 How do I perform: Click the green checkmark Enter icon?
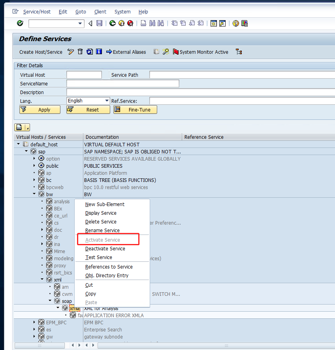pyautogui.click(x=20, y=23)
